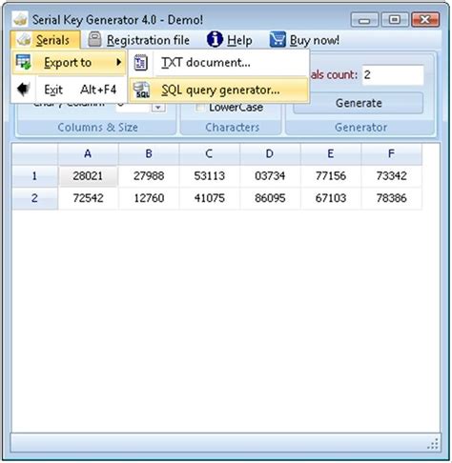
Task: Click cell with value 03734
Action: pos(270,176)
